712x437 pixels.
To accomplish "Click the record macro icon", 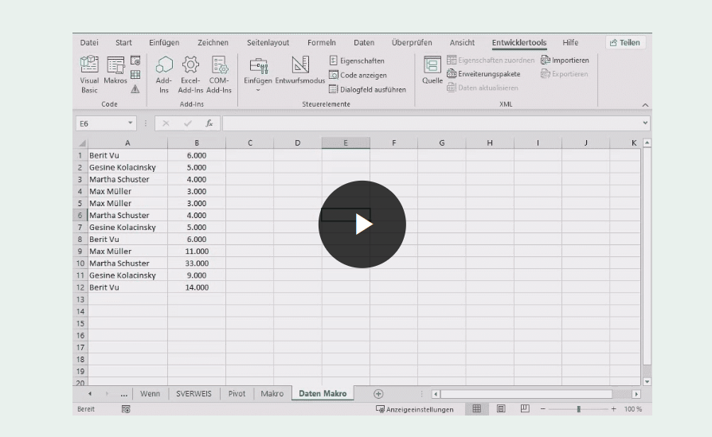I will [135, 60].
